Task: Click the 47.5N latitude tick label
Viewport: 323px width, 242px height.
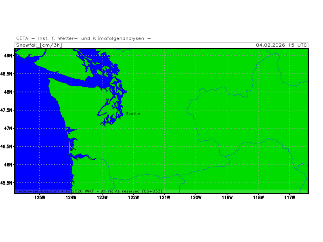Action: click(6, 110)
